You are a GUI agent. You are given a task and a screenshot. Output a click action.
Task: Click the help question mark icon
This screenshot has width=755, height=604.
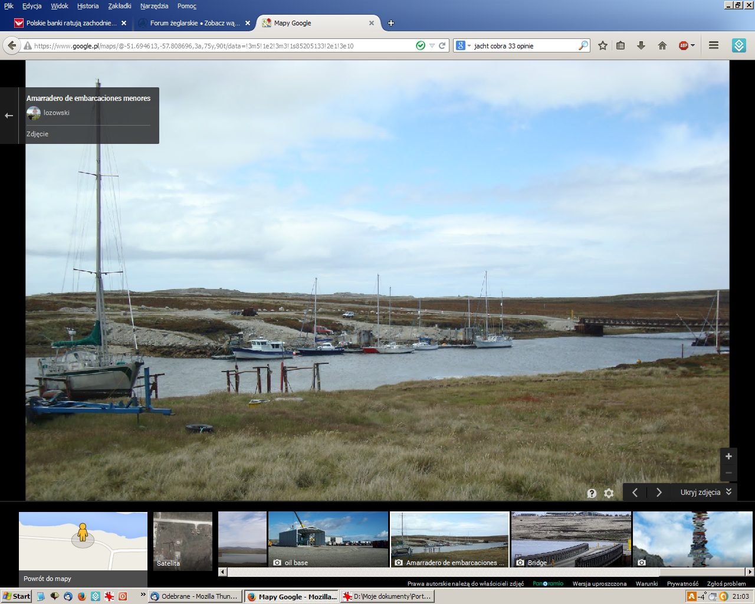coord(592,493)
